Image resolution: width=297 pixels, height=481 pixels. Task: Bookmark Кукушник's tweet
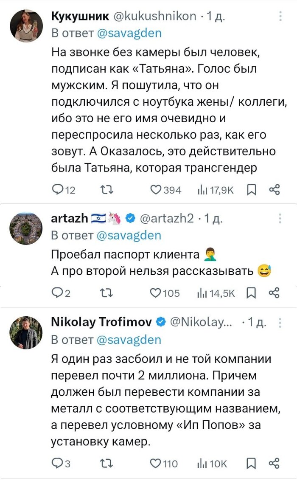(252, 190)
